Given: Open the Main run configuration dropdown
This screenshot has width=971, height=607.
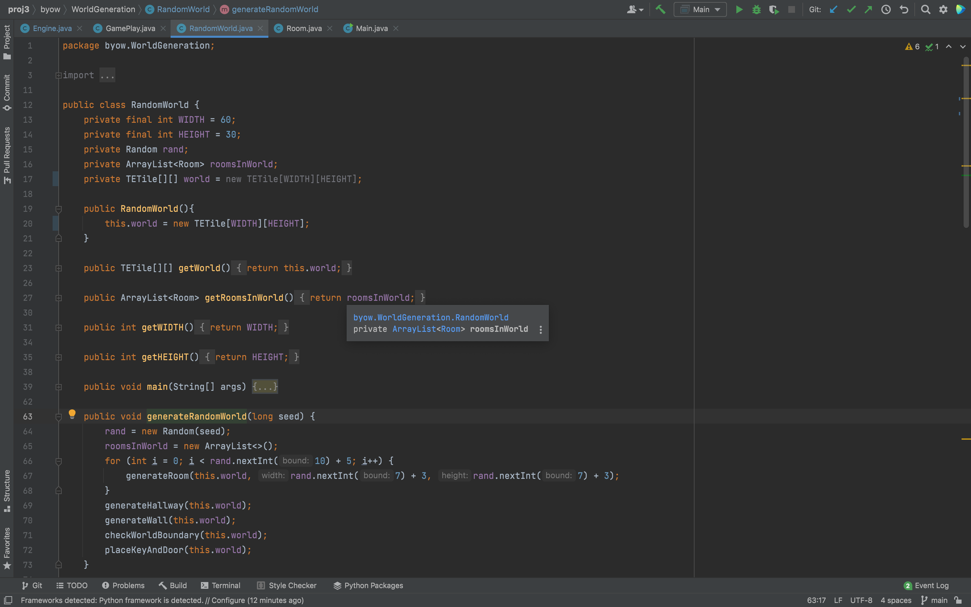Looking at the screenshot, I should click(700, 9).
